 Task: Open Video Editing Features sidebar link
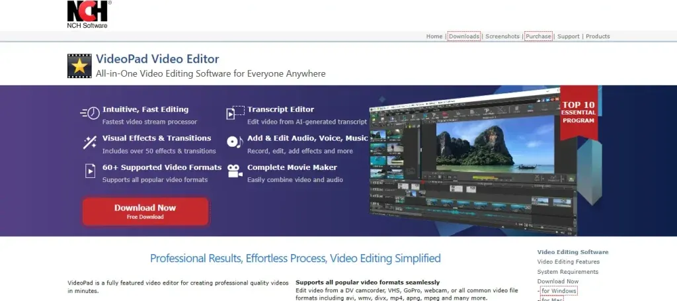coord(568,262)
